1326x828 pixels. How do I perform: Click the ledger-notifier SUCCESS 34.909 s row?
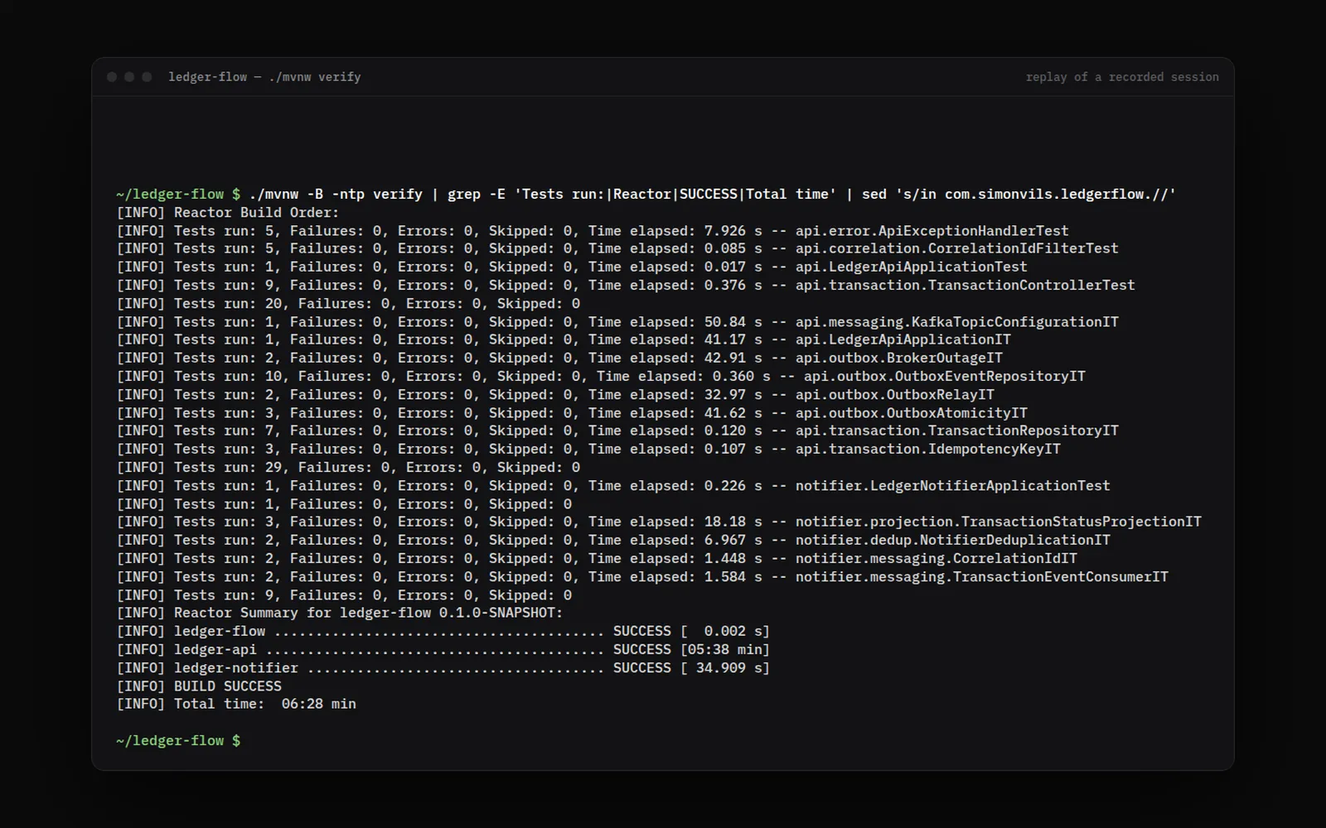443,668
